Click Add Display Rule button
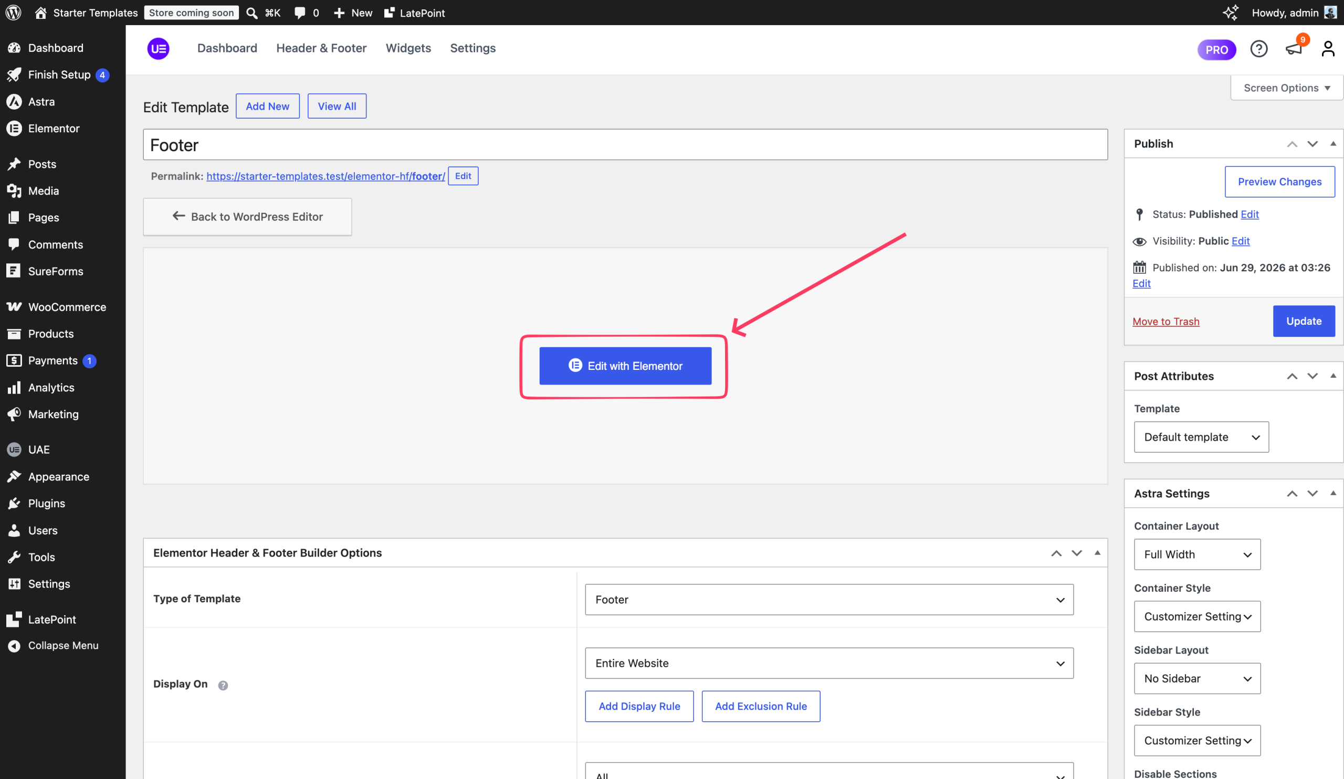This screenshot has width=1344, height=779. pyautogui.click(x=639, y=706)
